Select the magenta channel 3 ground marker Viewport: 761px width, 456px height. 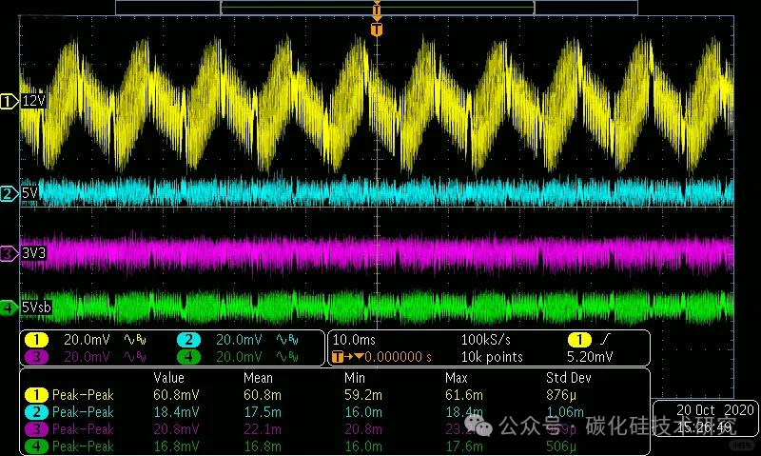tap(9, 253)
